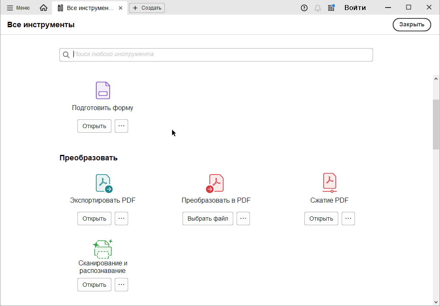Click the Export PDF (Экспортировать PDF) icon

[103, 183]
